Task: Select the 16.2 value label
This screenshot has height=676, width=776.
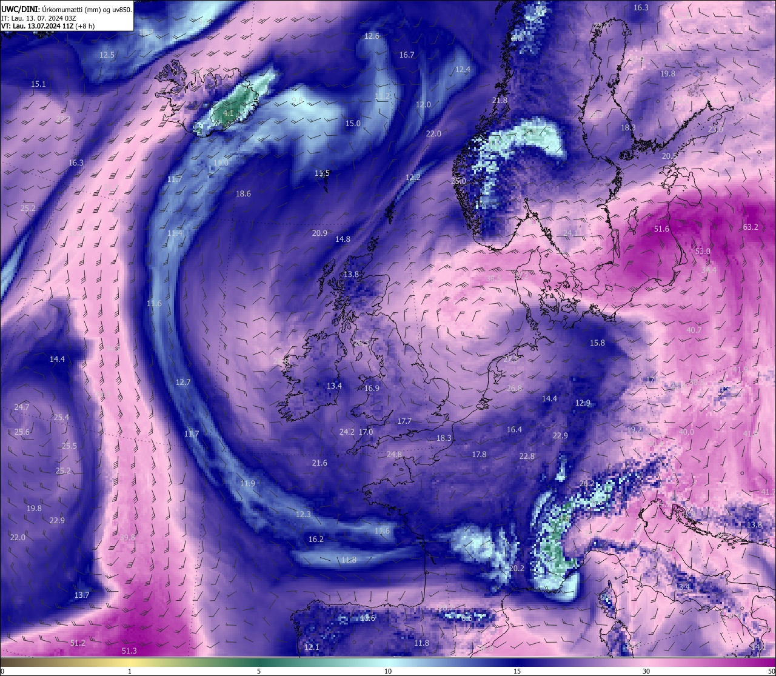Action: [x=316, y=540]
